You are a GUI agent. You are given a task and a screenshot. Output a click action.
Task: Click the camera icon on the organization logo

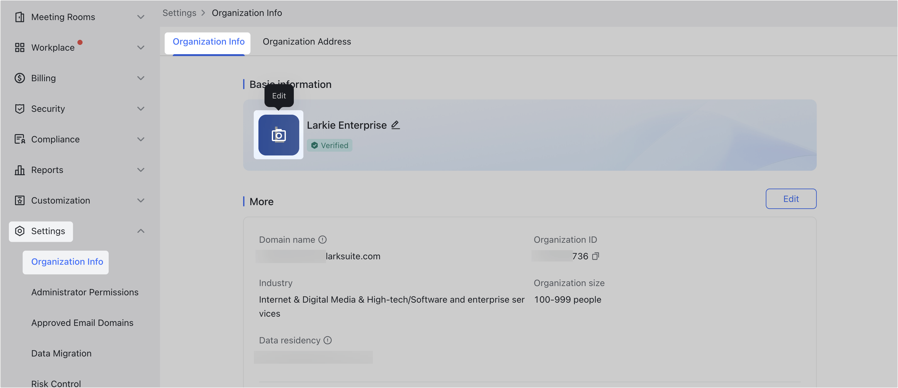[279, 135]
